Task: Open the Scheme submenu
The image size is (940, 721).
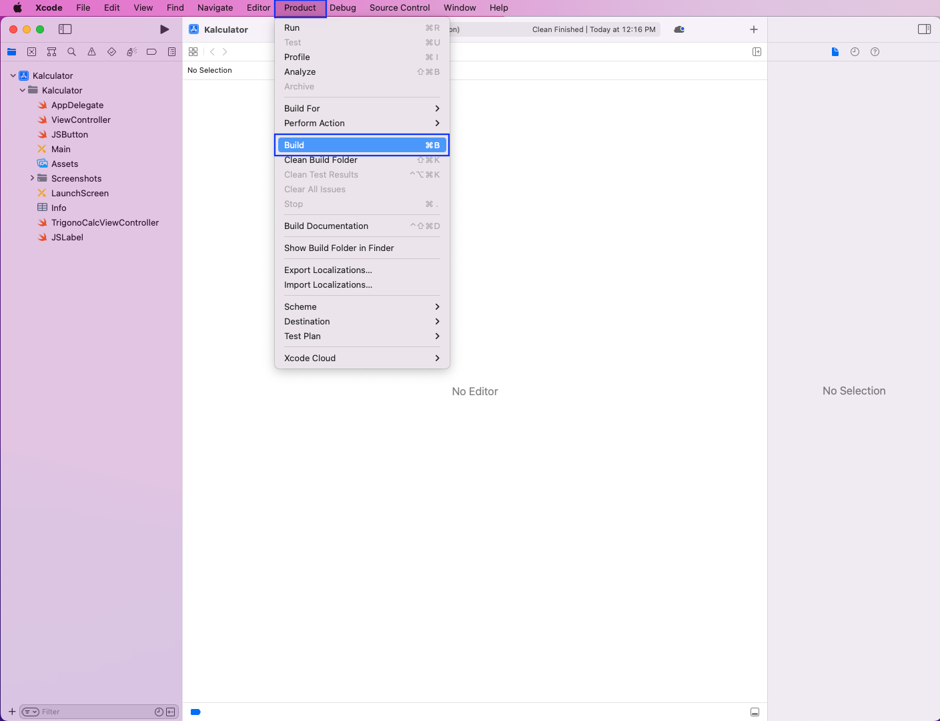Action: pyautogui.click(x=362, y=306)
